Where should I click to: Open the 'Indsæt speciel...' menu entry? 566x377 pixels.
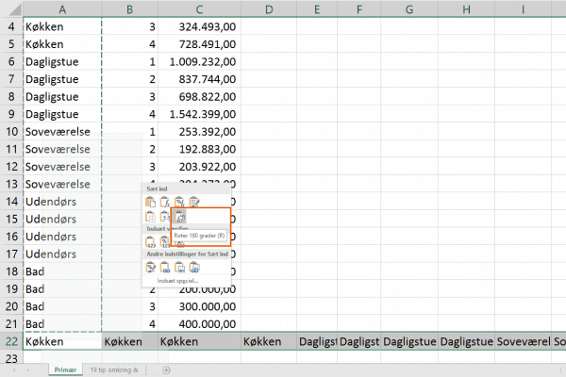(179, 282)
